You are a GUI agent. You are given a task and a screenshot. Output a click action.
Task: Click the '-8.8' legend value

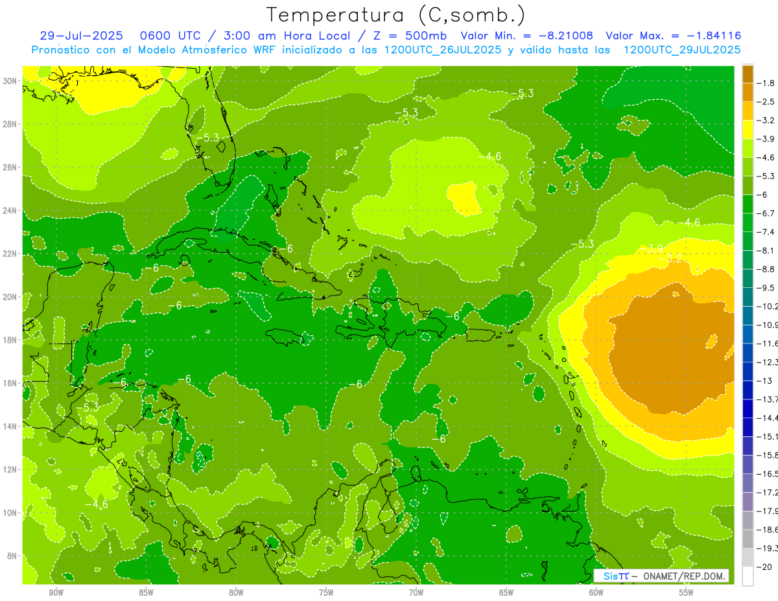[x=766, y=269]
